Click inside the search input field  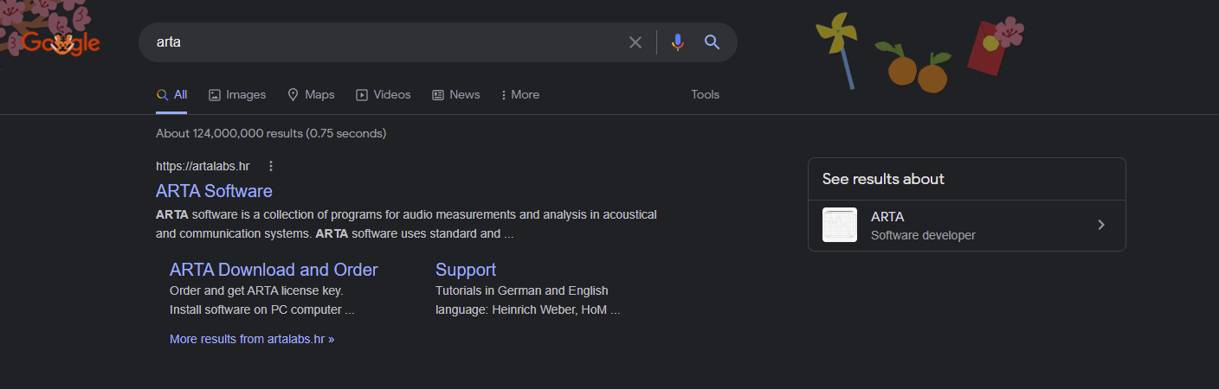[x=381, y=42]
